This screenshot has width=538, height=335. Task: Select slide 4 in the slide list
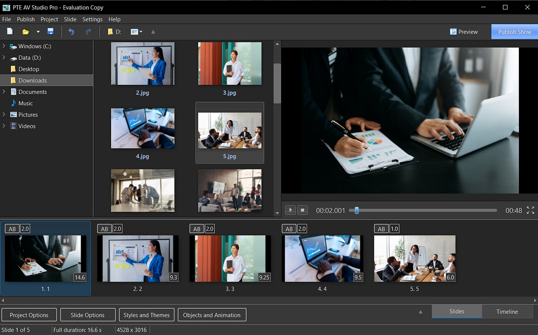pos(322,258)
